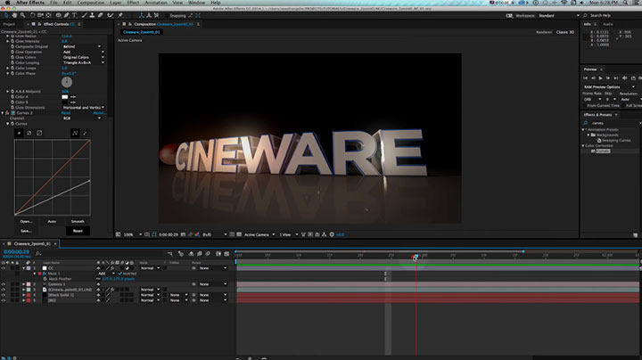Select the Unified Camera tool
The height and width of the screenshot is (360, 642).
point(40,15)
